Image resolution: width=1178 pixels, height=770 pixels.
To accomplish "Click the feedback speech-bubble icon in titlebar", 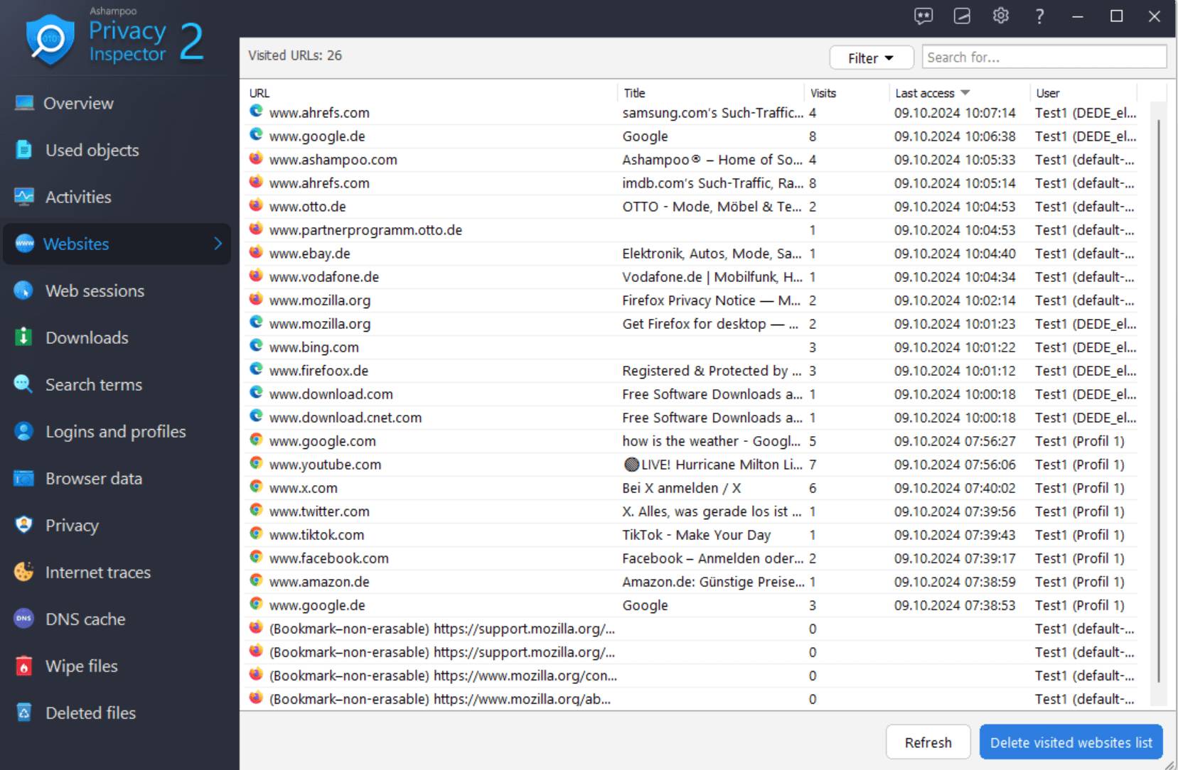I will [923, 16].
